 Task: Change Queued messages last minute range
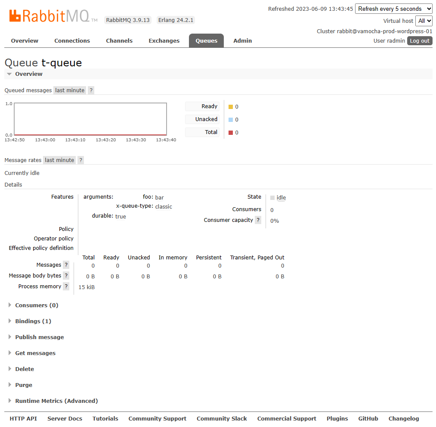click(x=70, y=90)
